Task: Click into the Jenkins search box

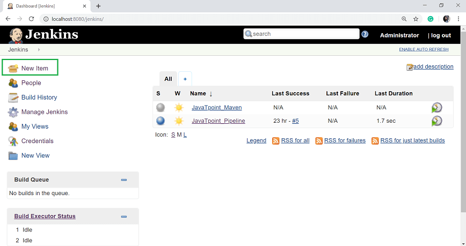Action: (x=301, y=34)
